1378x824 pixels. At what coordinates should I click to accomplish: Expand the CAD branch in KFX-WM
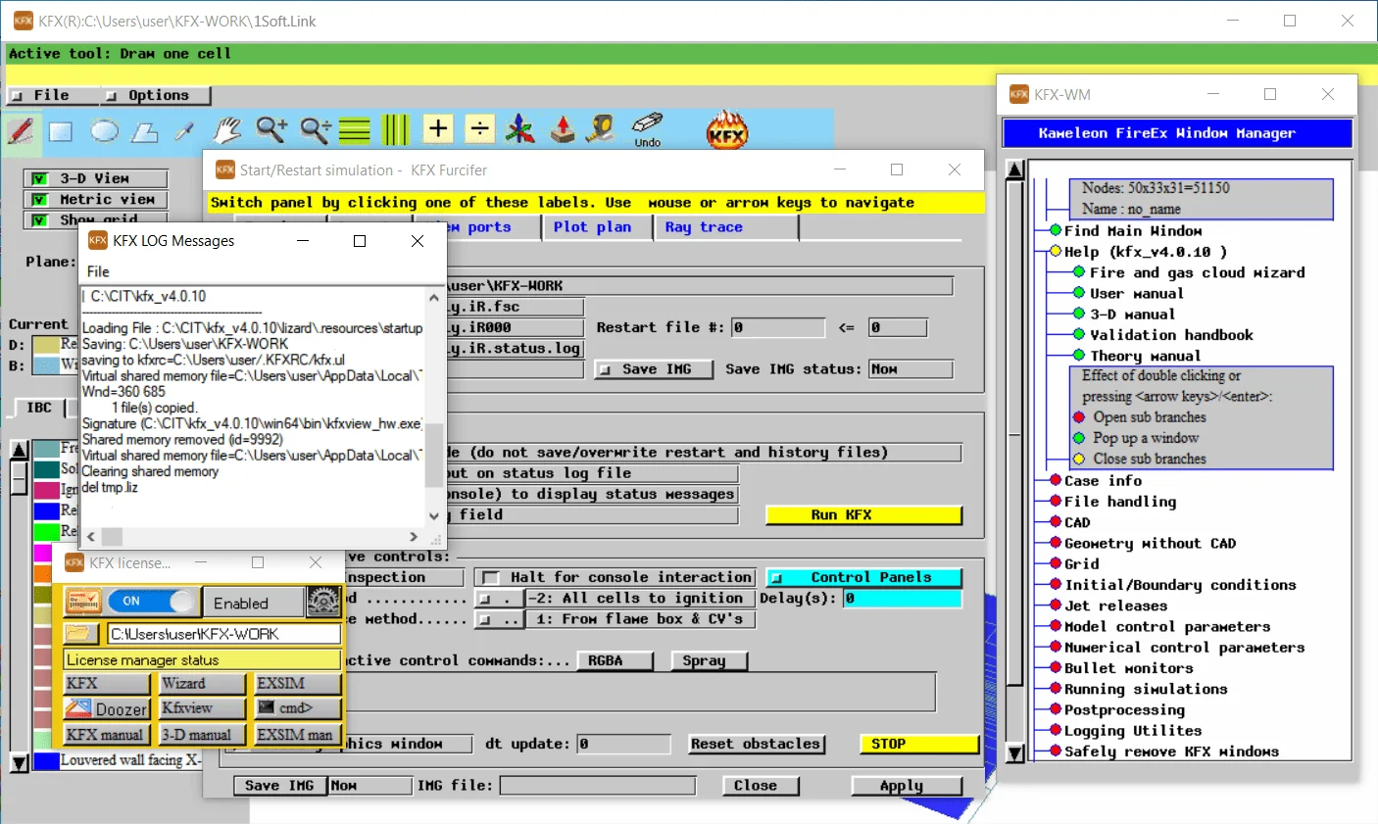(1056, 522)
